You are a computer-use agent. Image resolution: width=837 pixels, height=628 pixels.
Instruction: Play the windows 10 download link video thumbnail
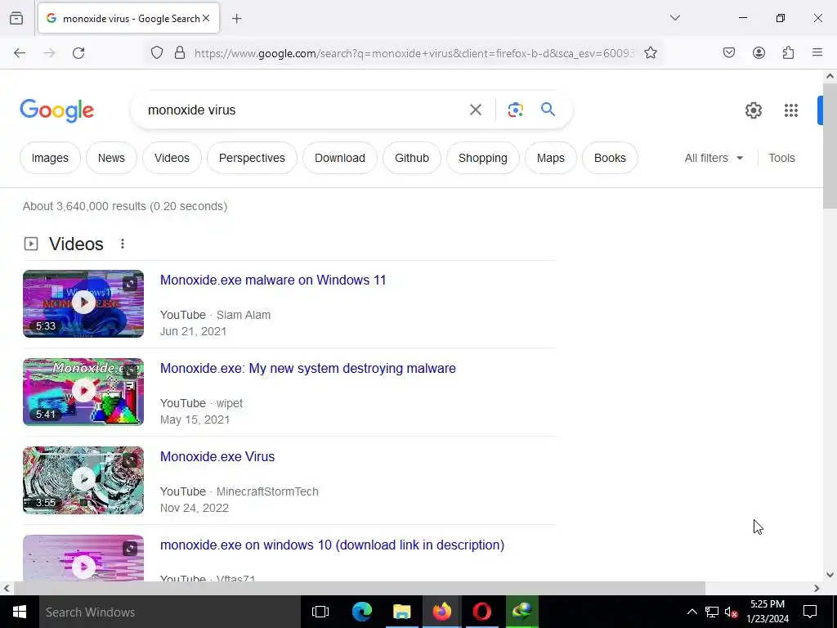click(x=83, y=558)
